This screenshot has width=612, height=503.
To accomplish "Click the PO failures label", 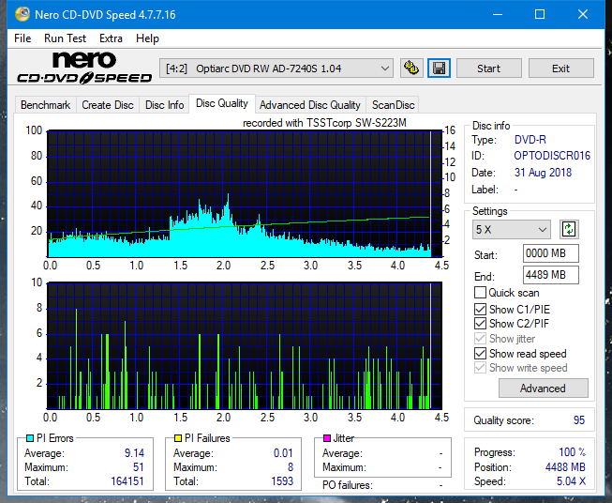I will [x=348, y=485].
